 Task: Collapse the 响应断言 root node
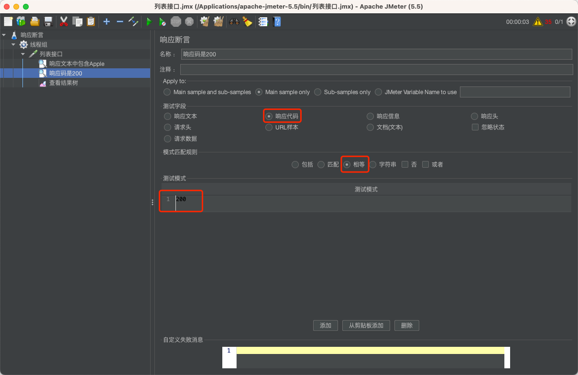[5, 34]
